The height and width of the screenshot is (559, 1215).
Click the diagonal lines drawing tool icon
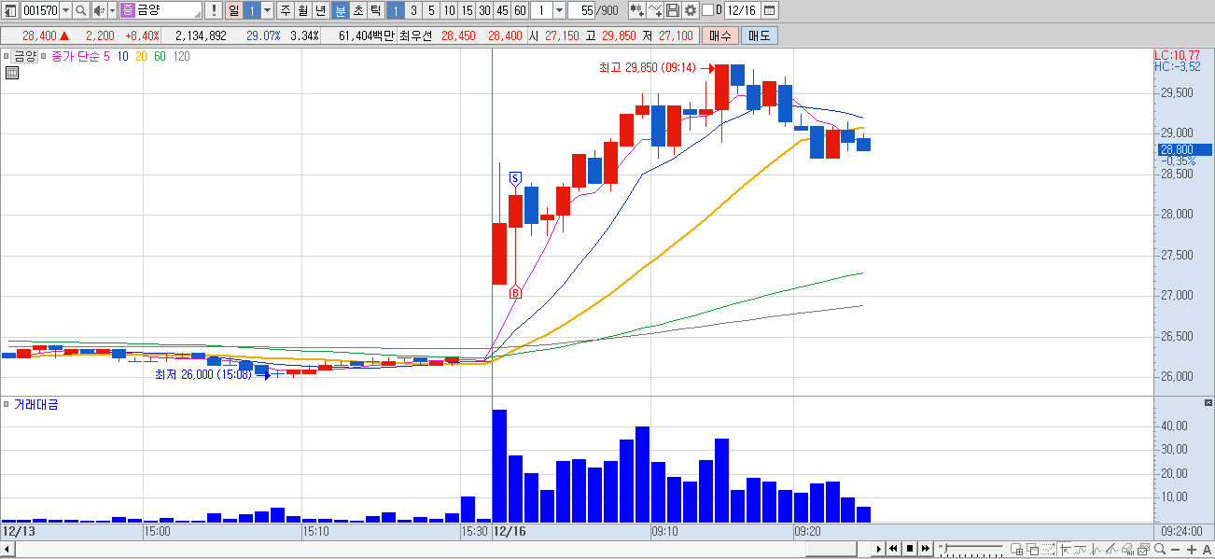coord(1112,549)
